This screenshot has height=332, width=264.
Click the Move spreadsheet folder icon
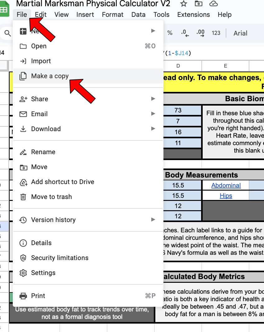(199, 4)
